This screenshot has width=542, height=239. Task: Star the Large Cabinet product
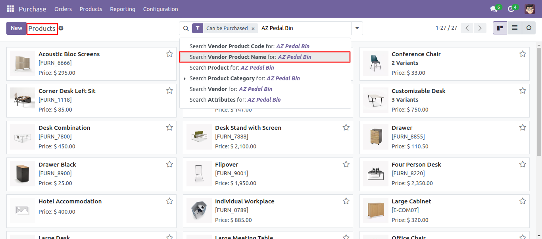(523, 201)
